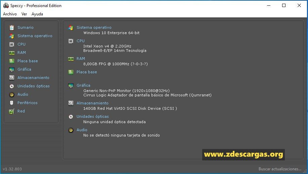
Task: Click the Unidades ópticas disc icon in sidebar
Action: tap(12, 86)
